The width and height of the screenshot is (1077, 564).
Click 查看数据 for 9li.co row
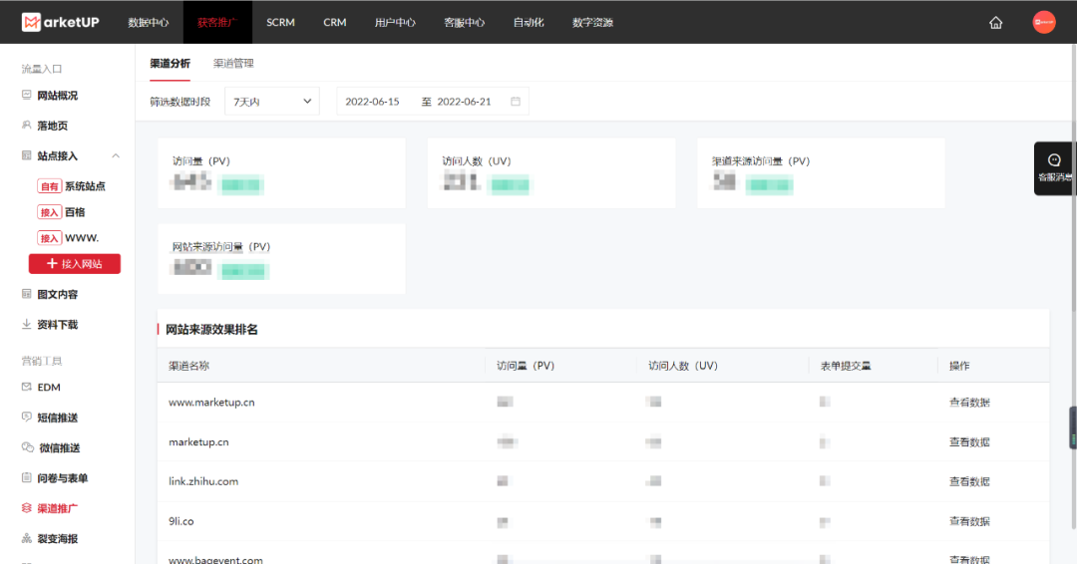click(969, 521)
